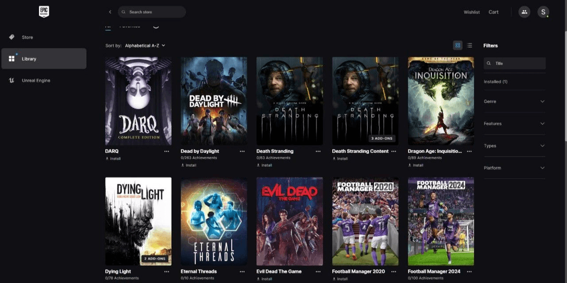Open the user profile avatar

tap(543, 12)
